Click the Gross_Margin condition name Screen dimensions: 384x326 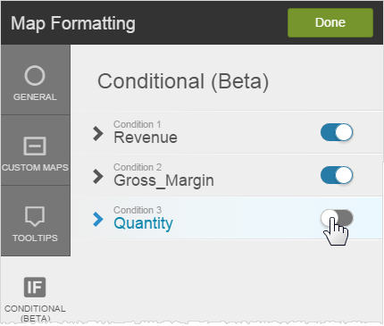click(163, 180)
